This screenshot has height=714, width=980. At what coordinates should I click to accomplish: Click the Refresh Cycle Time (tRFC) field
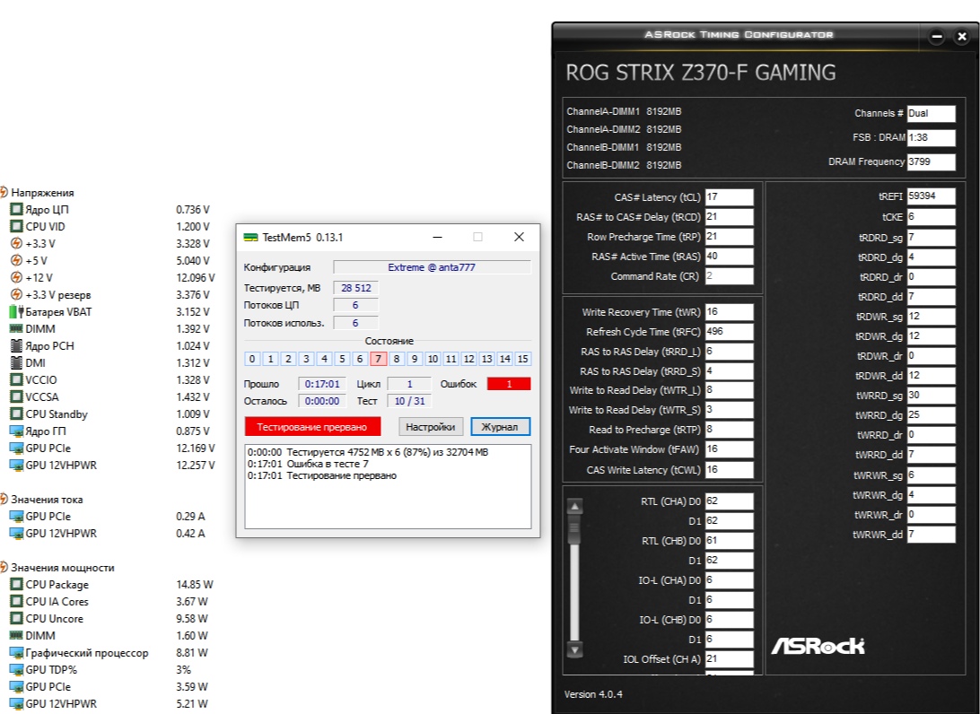pos(730,332)
